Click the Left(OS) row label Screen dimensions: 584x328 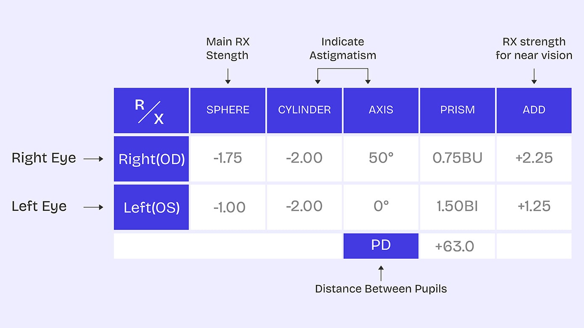151,207
